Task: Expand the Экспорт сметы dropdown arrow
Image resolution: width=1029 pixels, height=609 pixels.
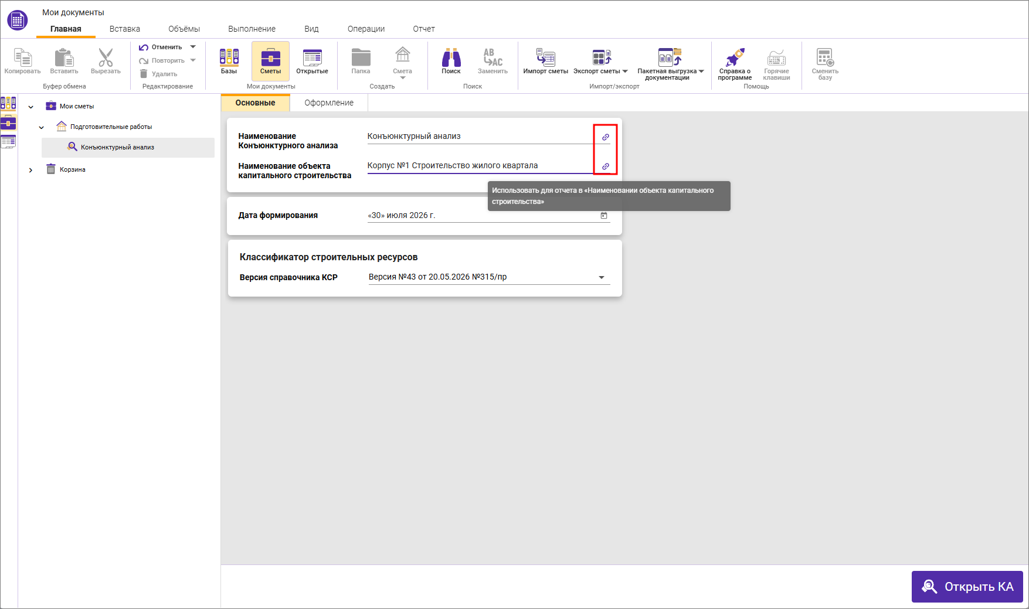Action: tap(625, 72)
